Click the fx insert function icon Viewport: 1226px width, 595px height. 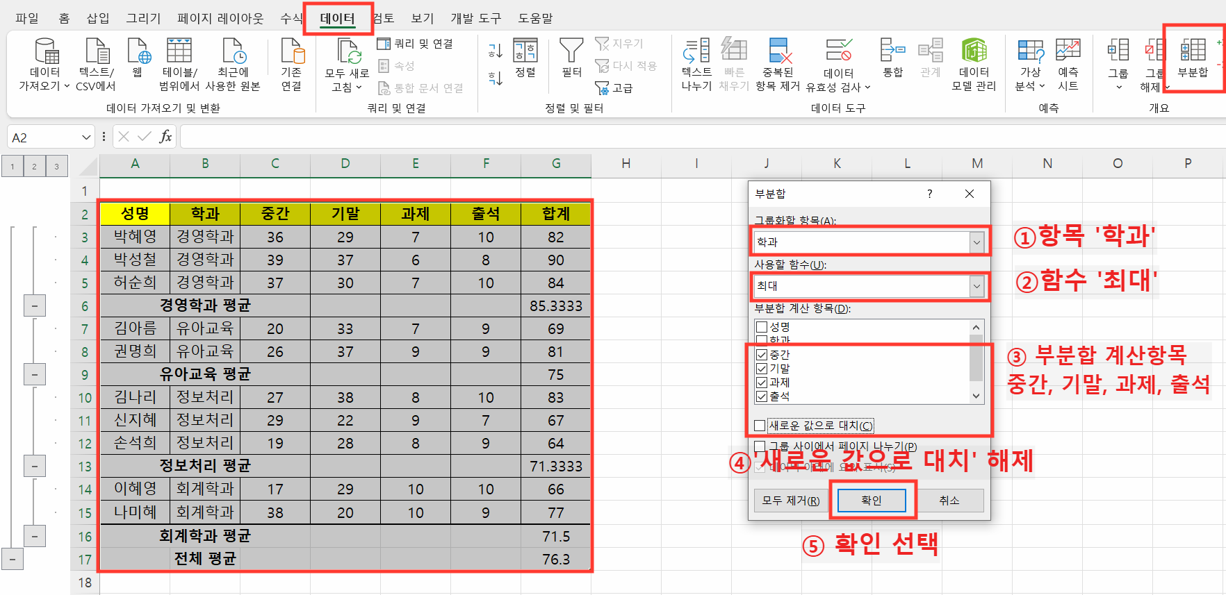165,137
